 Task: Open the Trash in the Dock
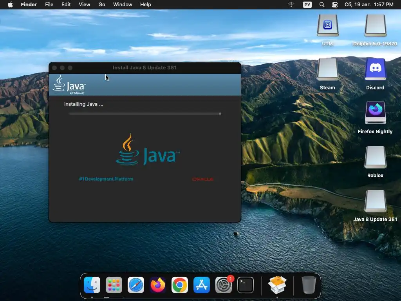309,285
